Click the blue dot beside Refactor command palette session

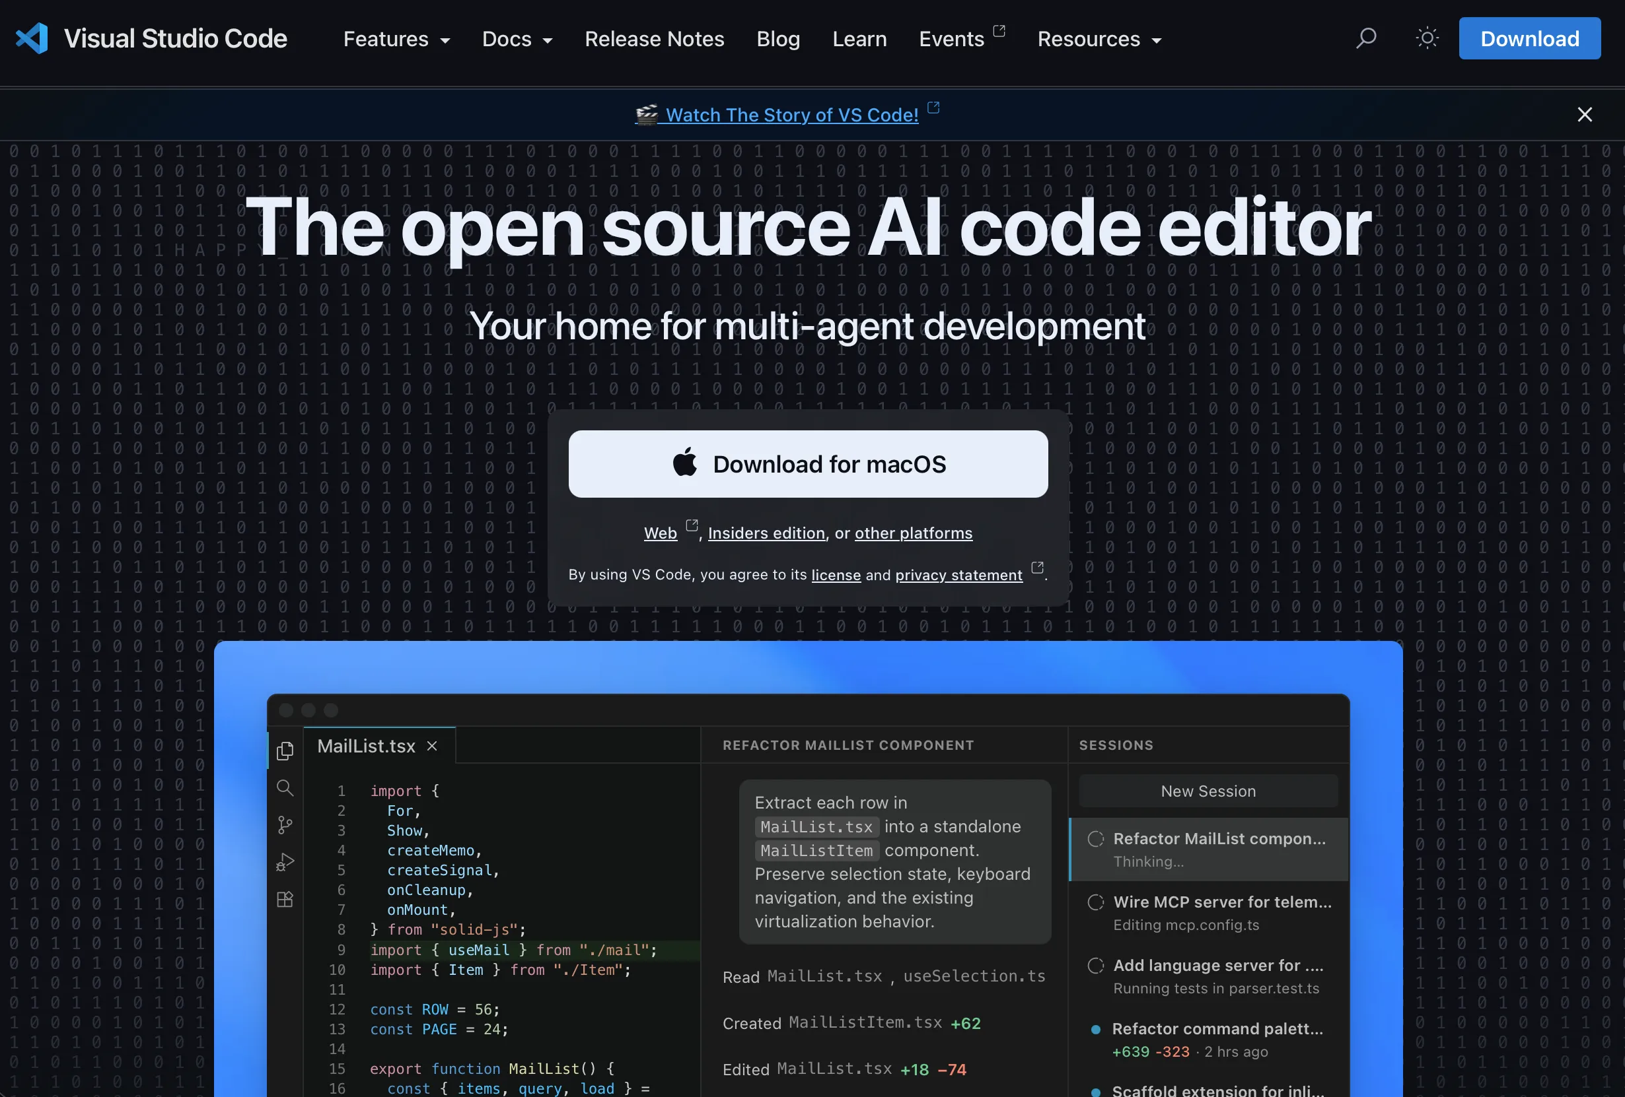[1096, 1029]
